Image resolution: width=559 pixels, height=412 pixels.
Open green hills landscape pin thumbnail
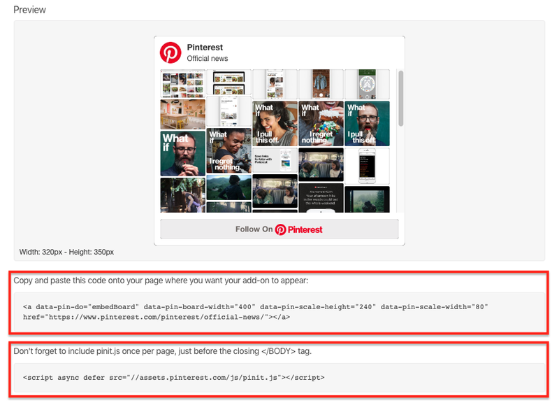click(x=229, y=187)
